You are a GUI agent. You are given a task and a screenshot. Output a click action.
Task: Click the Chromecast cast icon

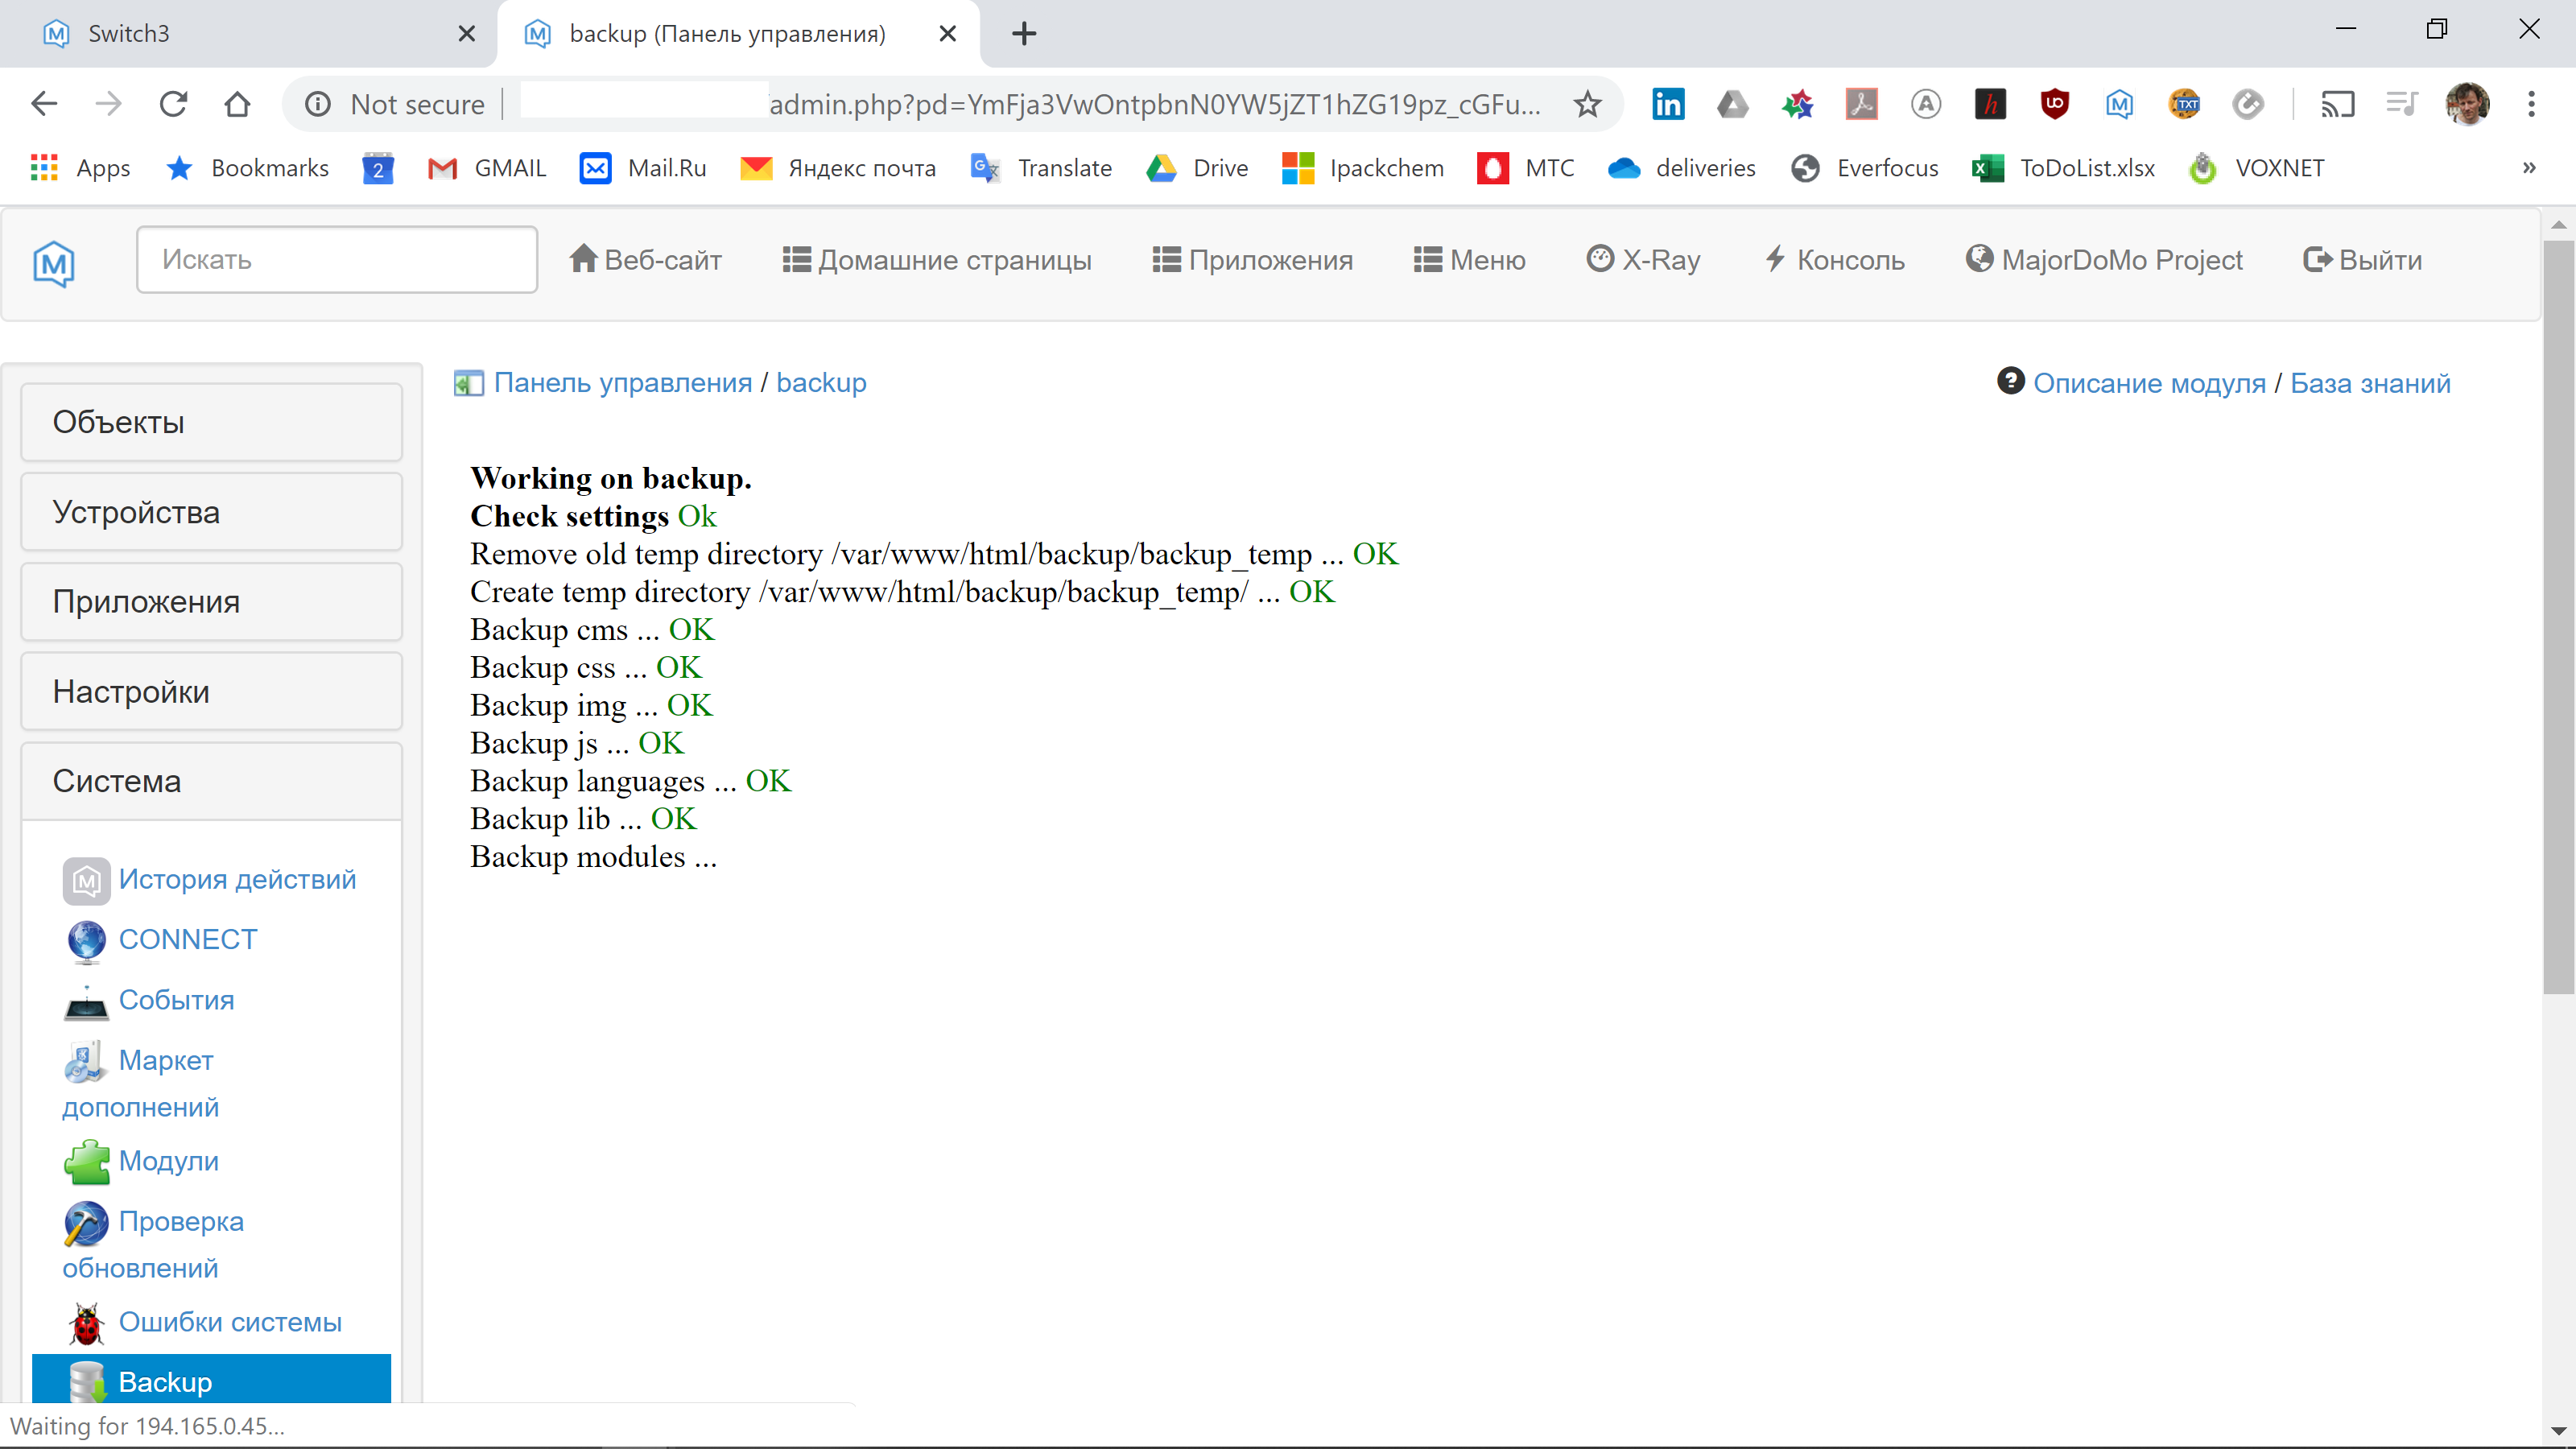(x=2338, y=104)
